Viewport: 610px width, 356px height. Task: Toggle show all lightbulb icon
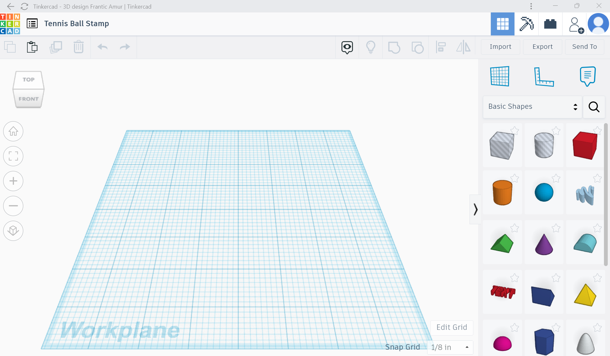coord(371,47)
